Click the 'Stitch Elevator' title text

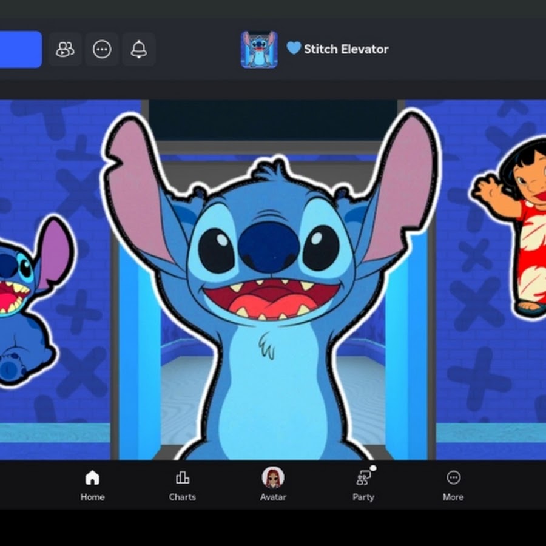(346, 49)
